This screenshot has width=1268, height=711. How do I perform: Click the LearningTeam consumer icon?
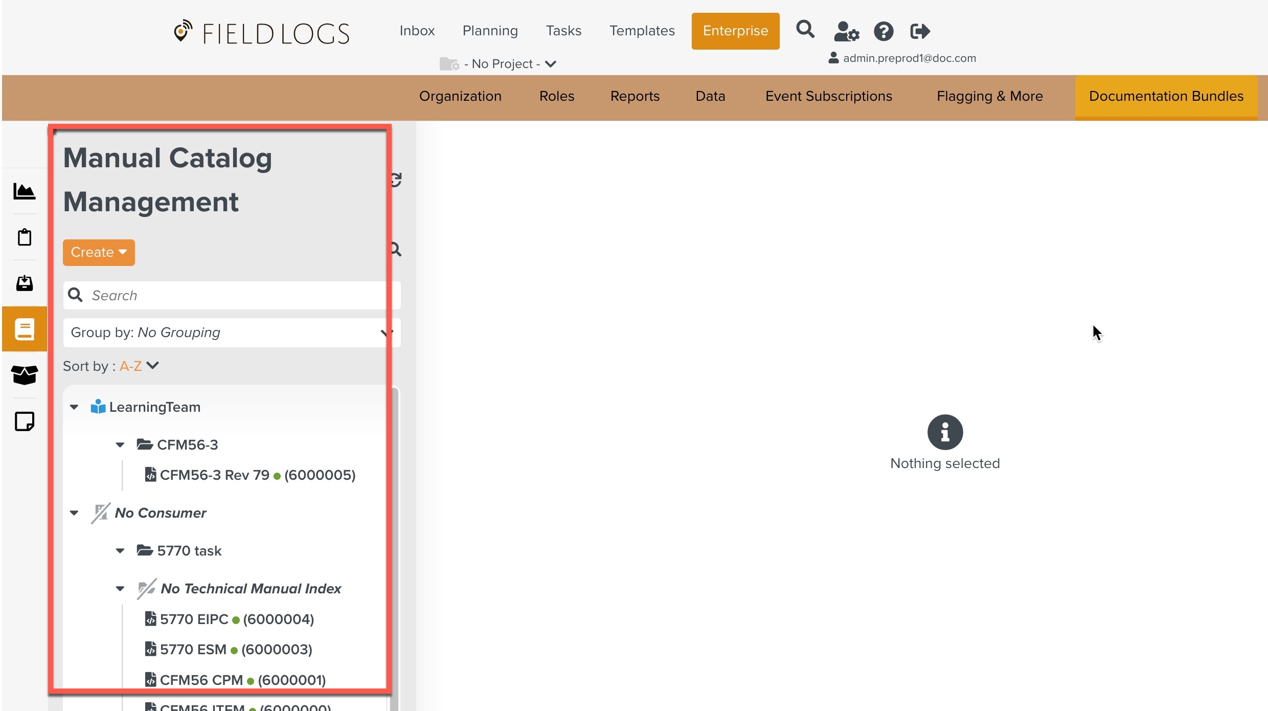click(98, 407)
